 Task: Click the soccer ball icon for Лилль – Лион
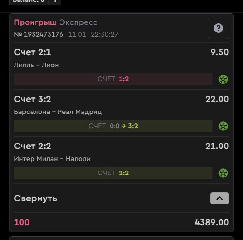pyautogui.click(x=223, y=79)
